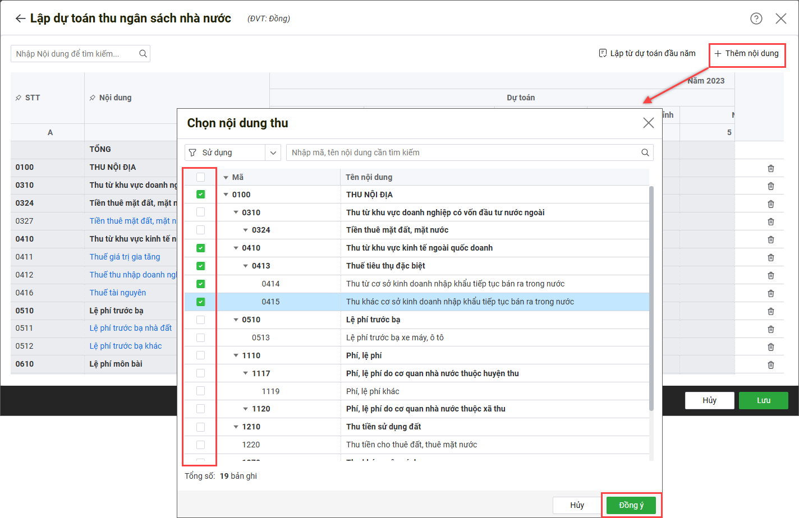Click Lập từ dự toán đầu năm

point(647,53)
